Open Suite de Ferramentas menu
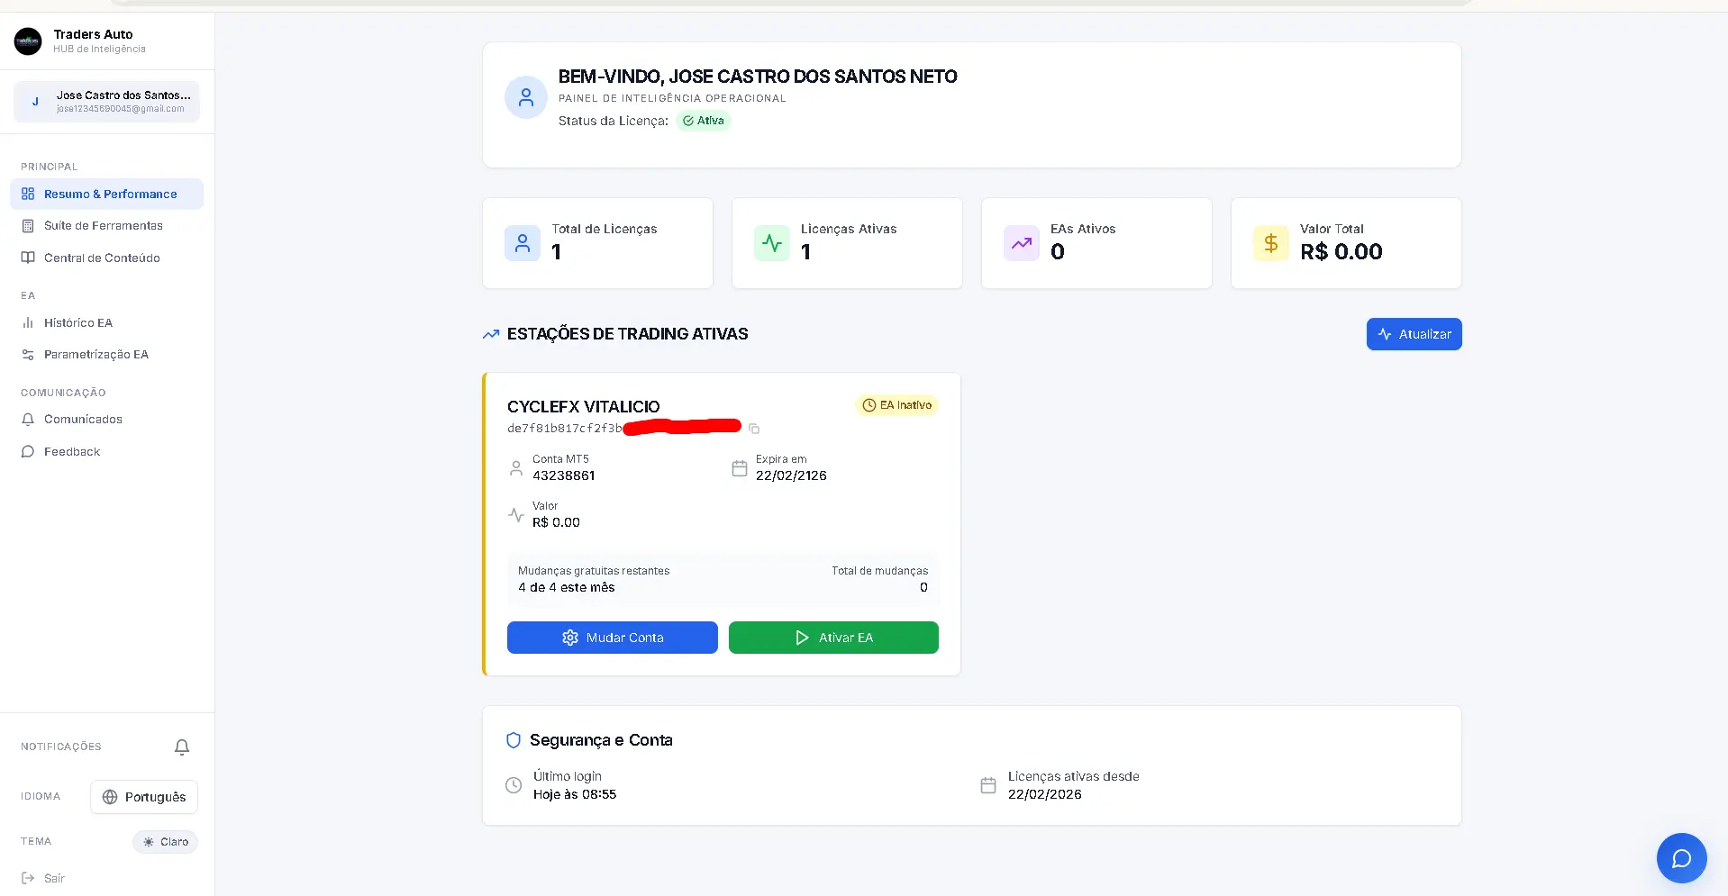Viewport: 1728px width, 896px height. pyautogui.click(x=103, y=226)
